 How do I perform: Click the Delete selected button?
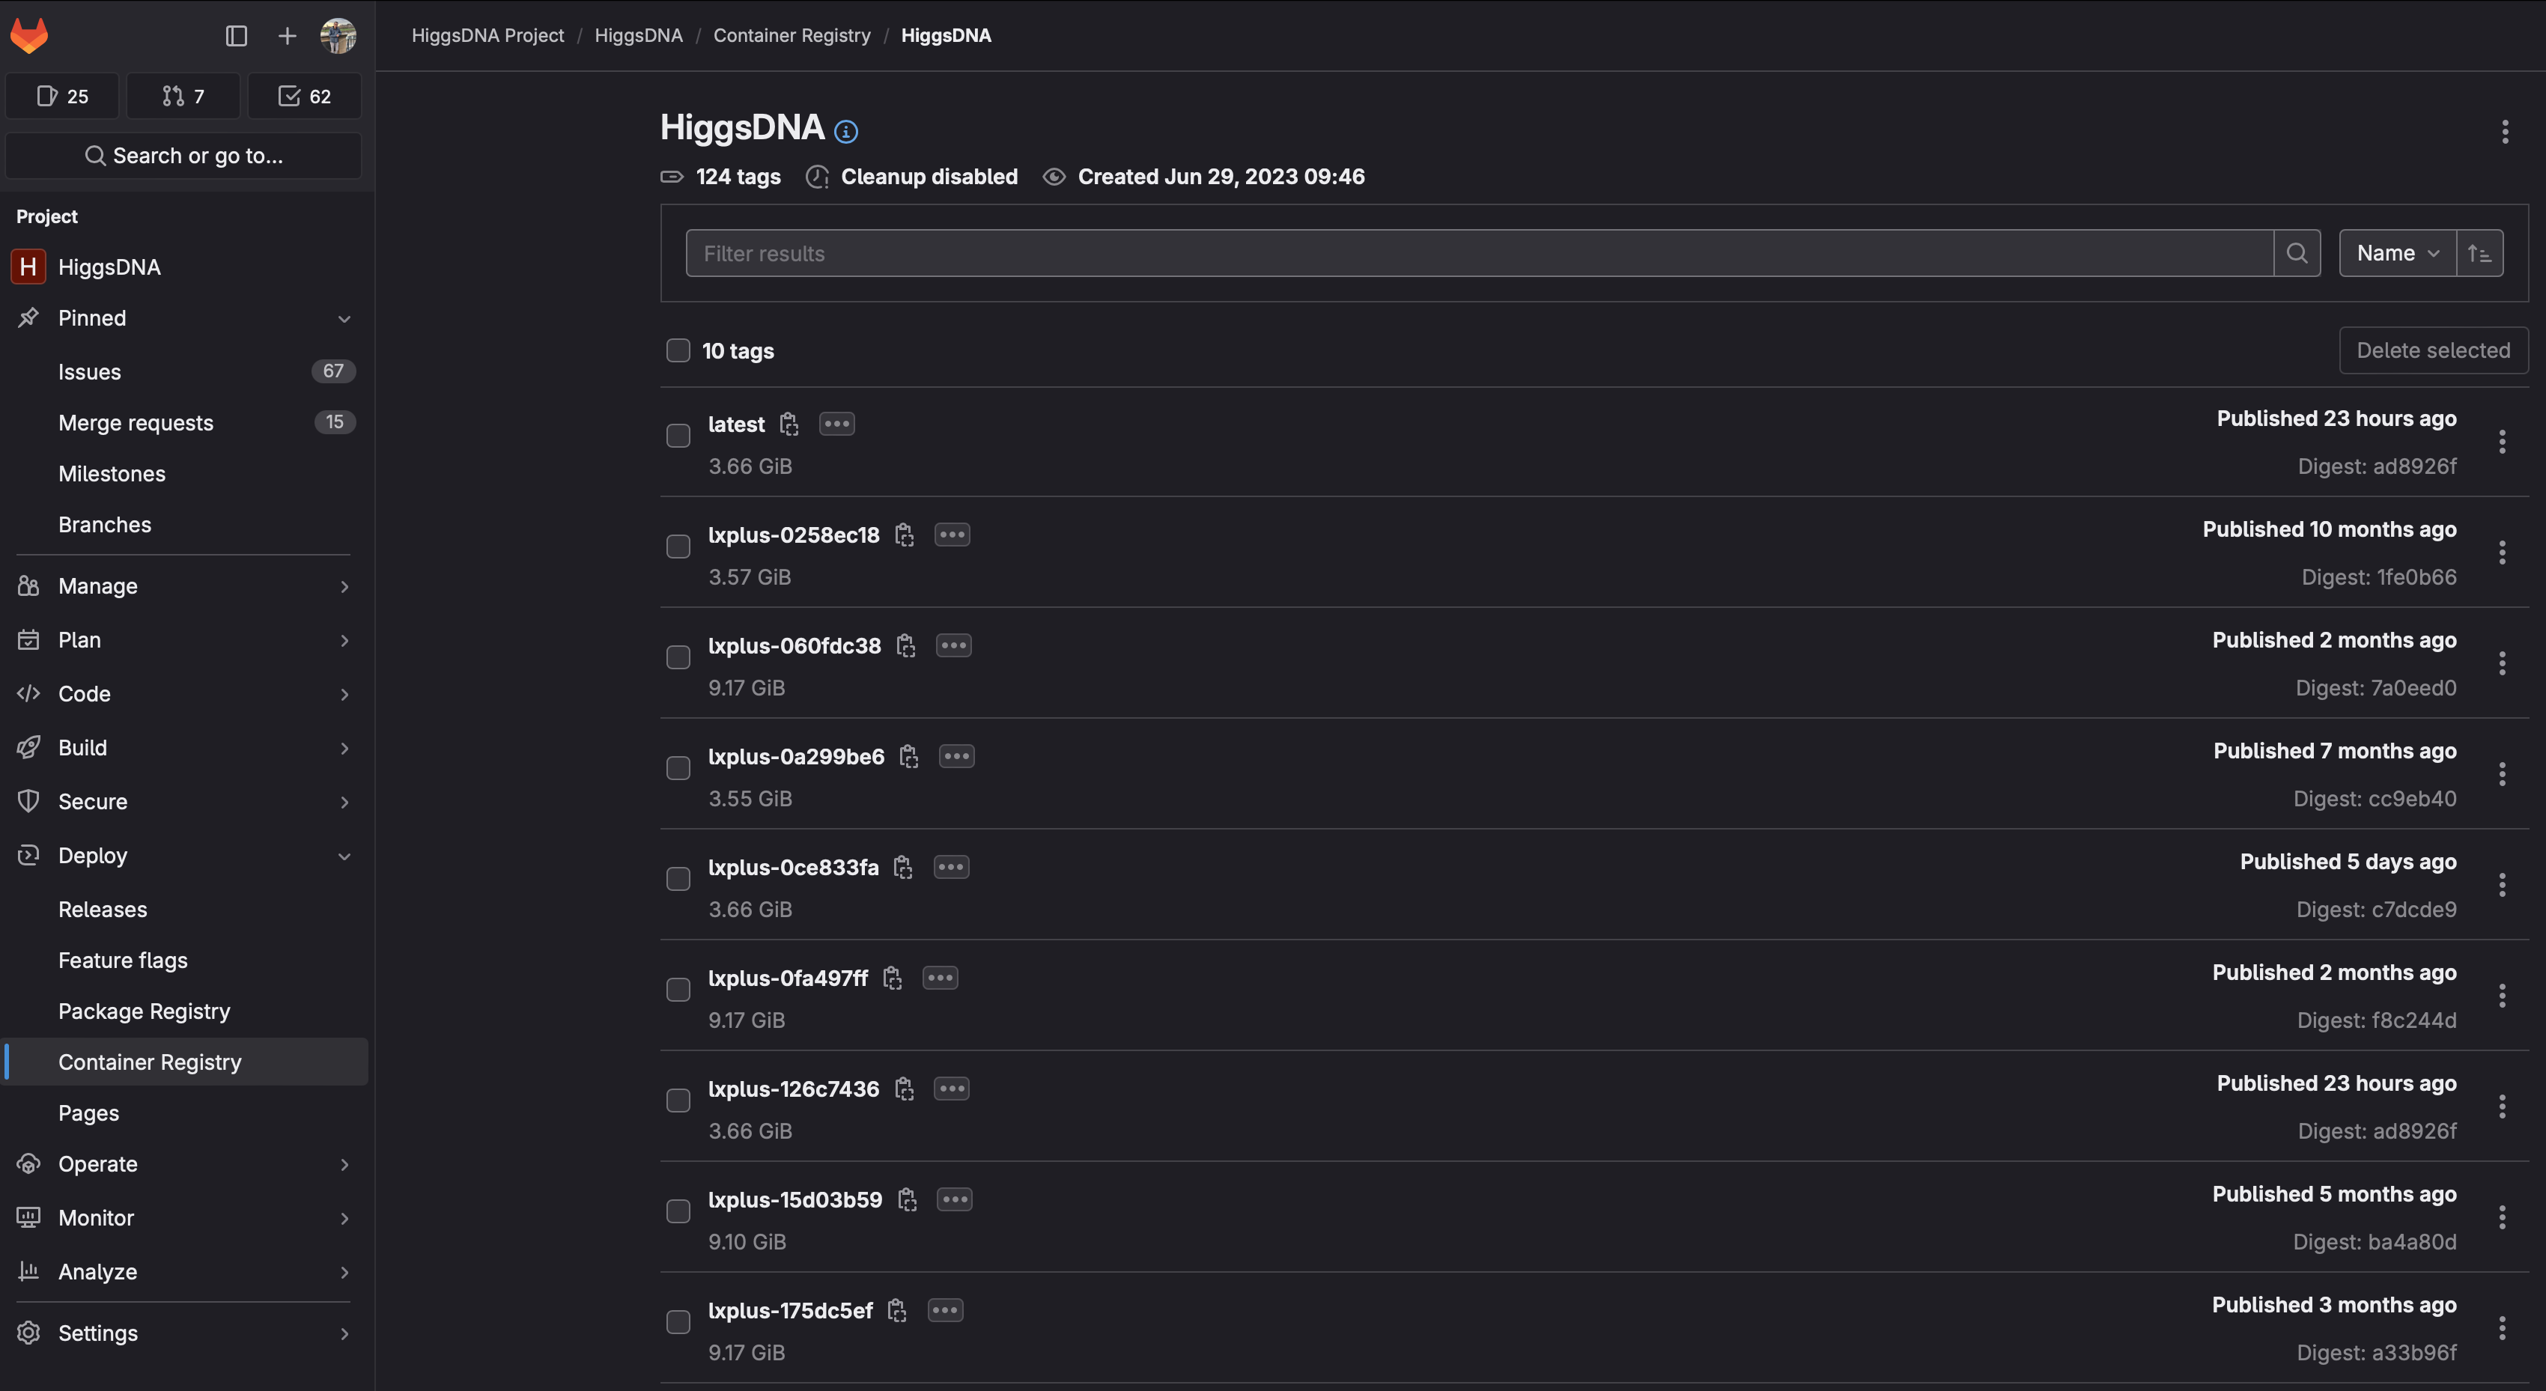click(2434, 350)
